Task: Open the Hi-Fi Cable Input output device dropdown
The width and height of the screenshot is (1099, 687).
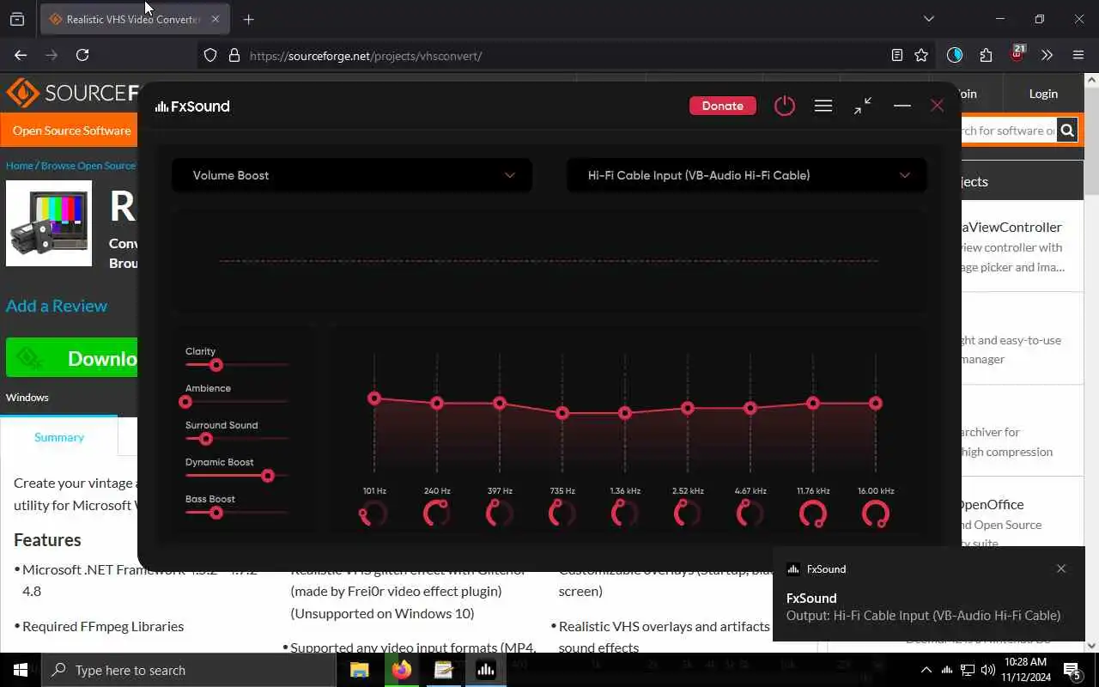Action: (747, 175)
